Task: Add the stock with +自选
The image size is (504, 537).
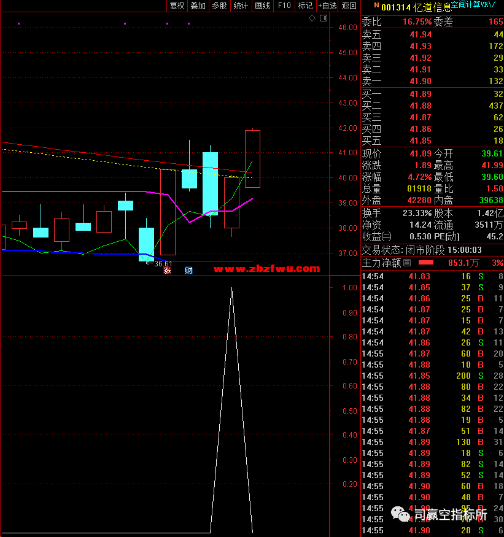Action: click(x=327, y=6)
